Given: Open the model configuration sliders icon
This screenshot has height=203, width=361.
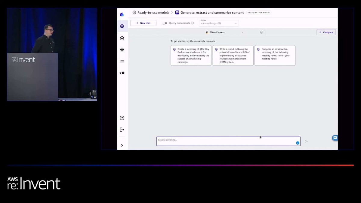Looking at the screenshot, I should point(261,32).
